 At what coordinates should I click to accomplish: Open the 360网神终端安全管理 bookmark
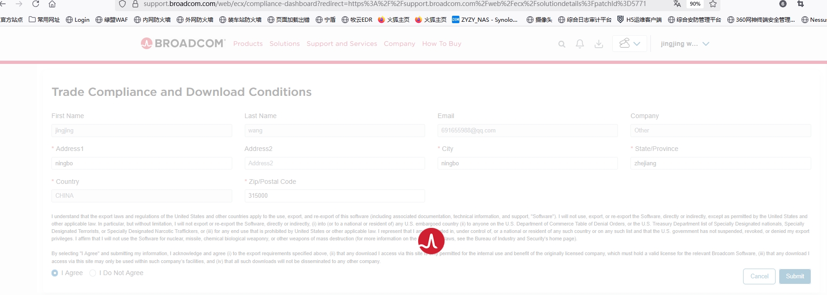[761, 19]
